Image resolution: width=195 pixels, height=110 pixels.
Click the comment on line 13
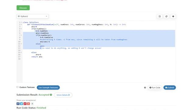(x=71, y=48)
